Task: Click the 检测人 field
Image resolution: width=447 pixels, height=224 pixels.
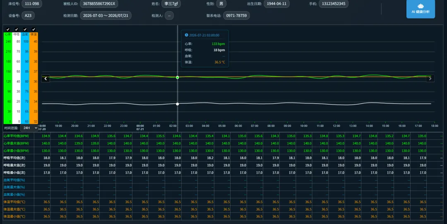Action: (x=169, y=15)
